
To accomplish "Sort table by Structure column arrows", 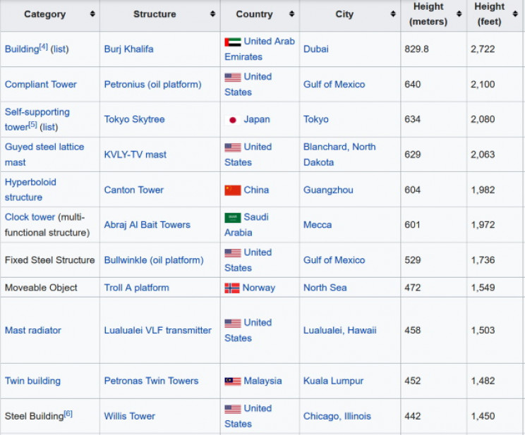I will click(212, 13).
